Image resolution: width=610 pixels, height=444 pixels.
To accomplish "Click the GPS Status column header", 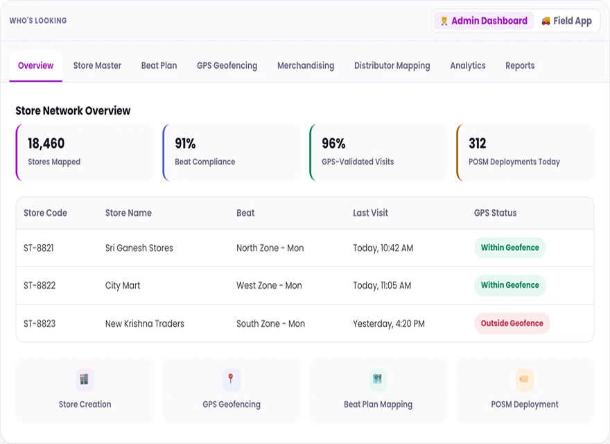I will (x=495, y=213).
